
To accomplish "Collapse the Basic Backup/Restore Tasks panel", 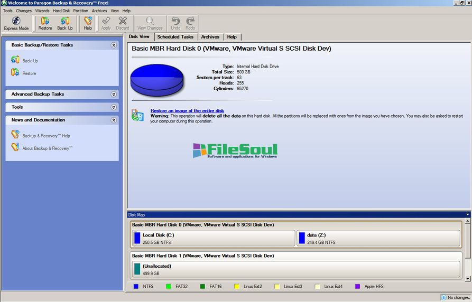I will (x=114, y=45).
